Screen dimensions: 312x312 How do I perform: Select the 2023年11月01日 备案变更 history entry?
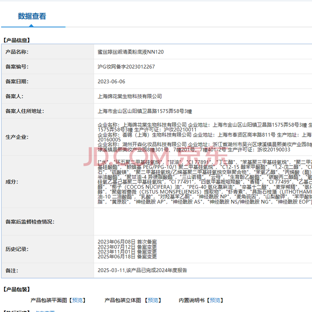click(127, 252)
